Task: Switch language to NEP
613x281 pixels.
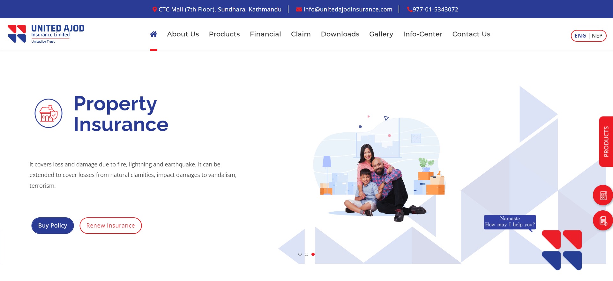Action: pyautogui.click(x=597, y=36)
